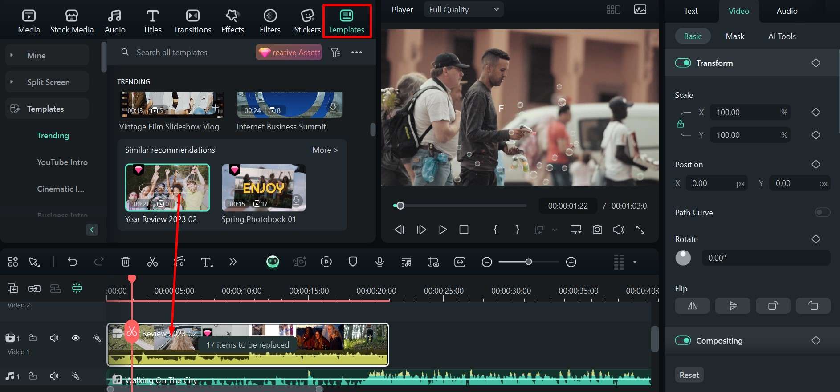Click the rotate dial knob

click(x=683, y=258)
